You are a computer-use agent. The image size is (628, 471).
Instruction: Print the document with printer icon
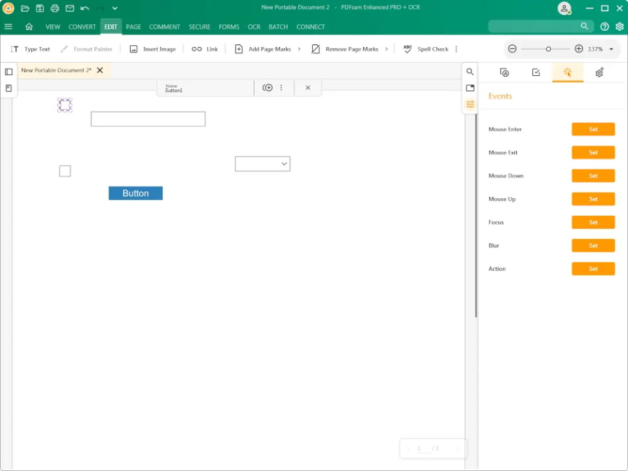(55, 8)
